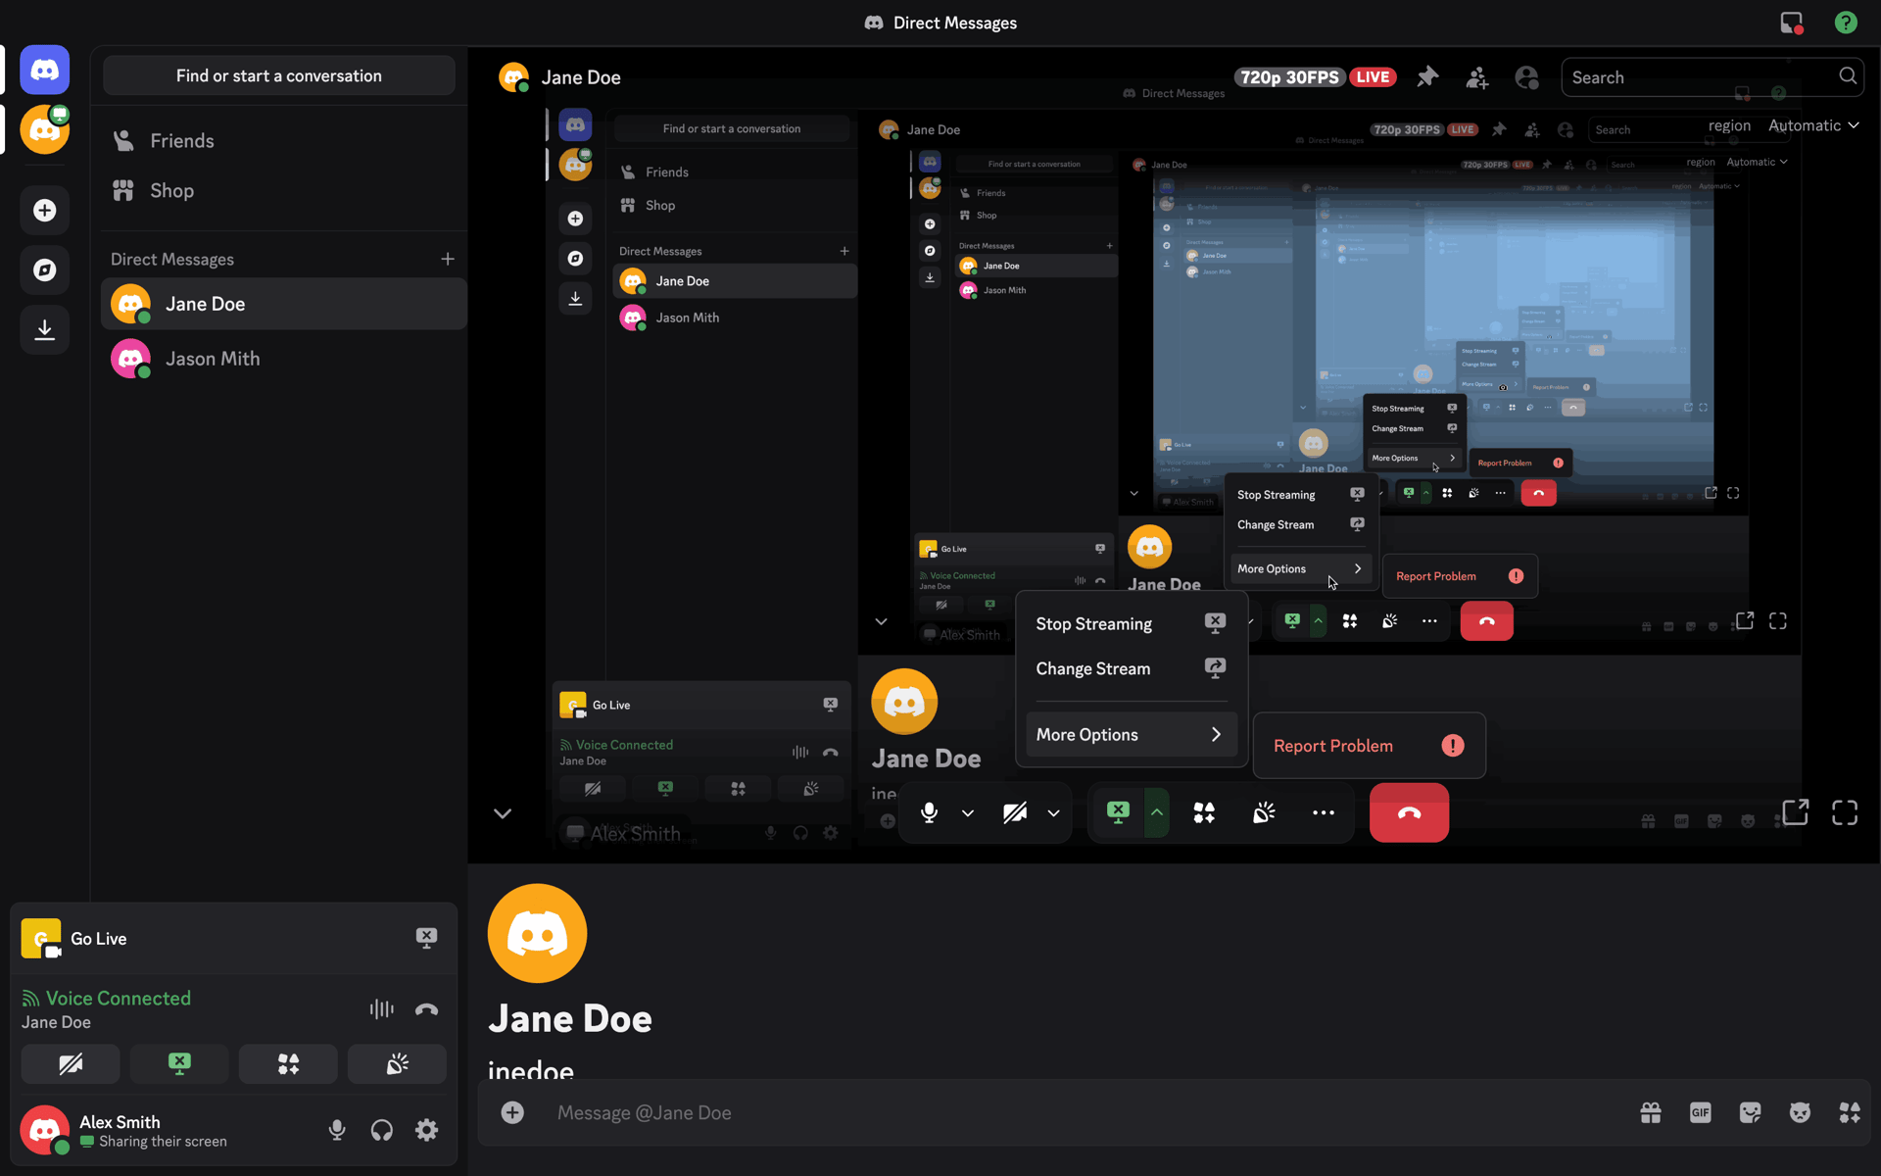Send a gift via the gift icon
1881x1176 pixels.
[x=1651, y=1112]
